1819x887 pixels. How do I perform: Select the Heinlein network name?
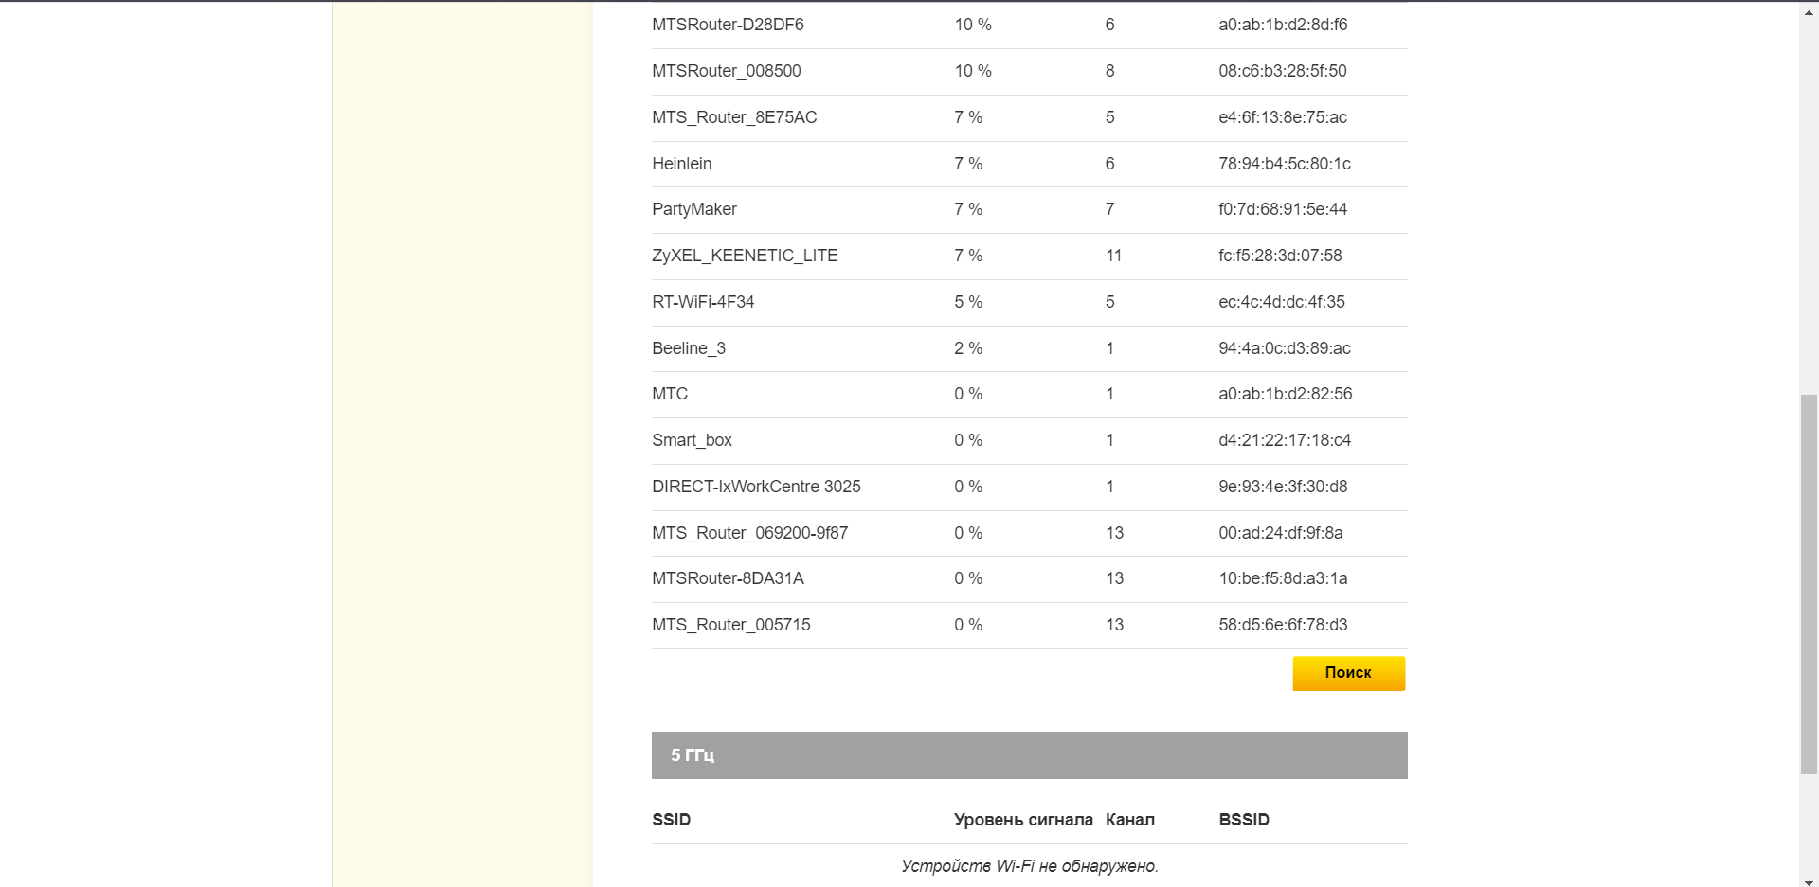681,164
